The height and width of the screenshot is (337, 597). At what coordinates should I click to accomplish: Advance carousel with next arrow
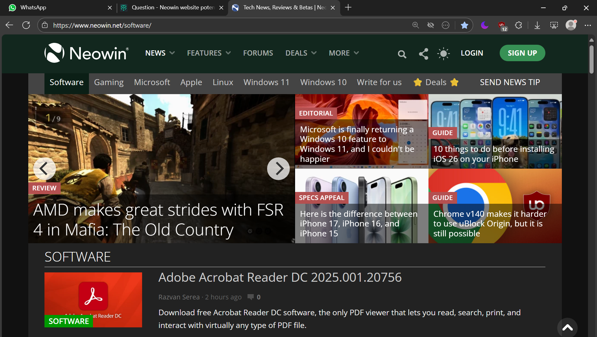(x=278, y=169)
